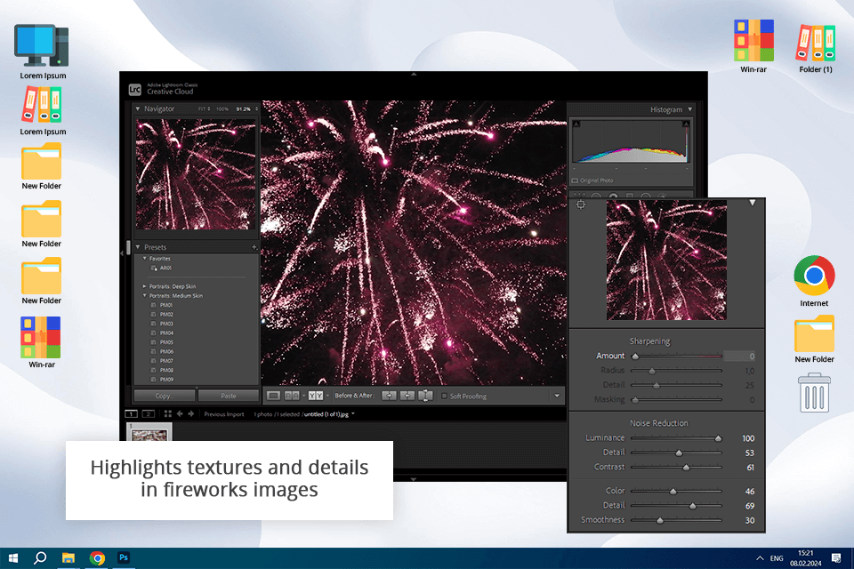Select the second window display icon labeled 2

coord(149,413)
